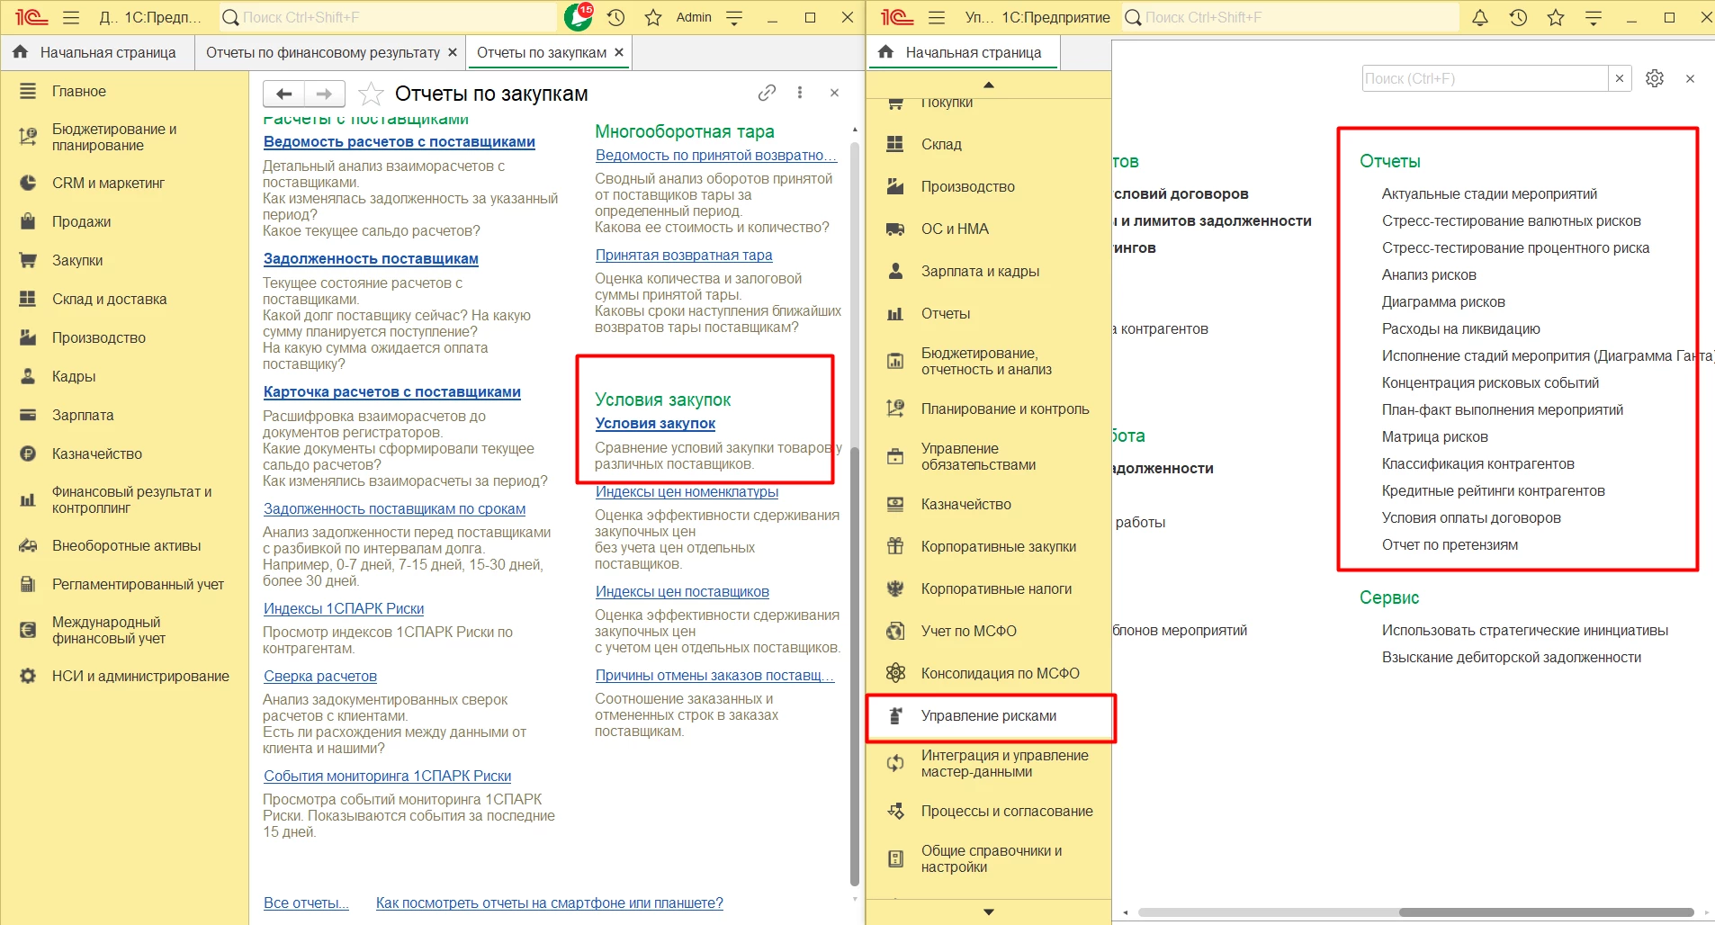Switch to Отчеты по закупкам tab
Image resolution: width=1715 pixels, height=925 pixels.
[542, 52]
